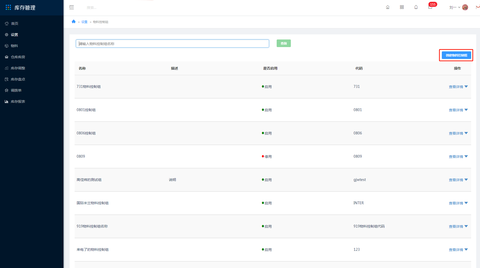Viewport: 480px width, 268px height.
Task: Click the breadcrumb home icon
Action: (74, 22)
